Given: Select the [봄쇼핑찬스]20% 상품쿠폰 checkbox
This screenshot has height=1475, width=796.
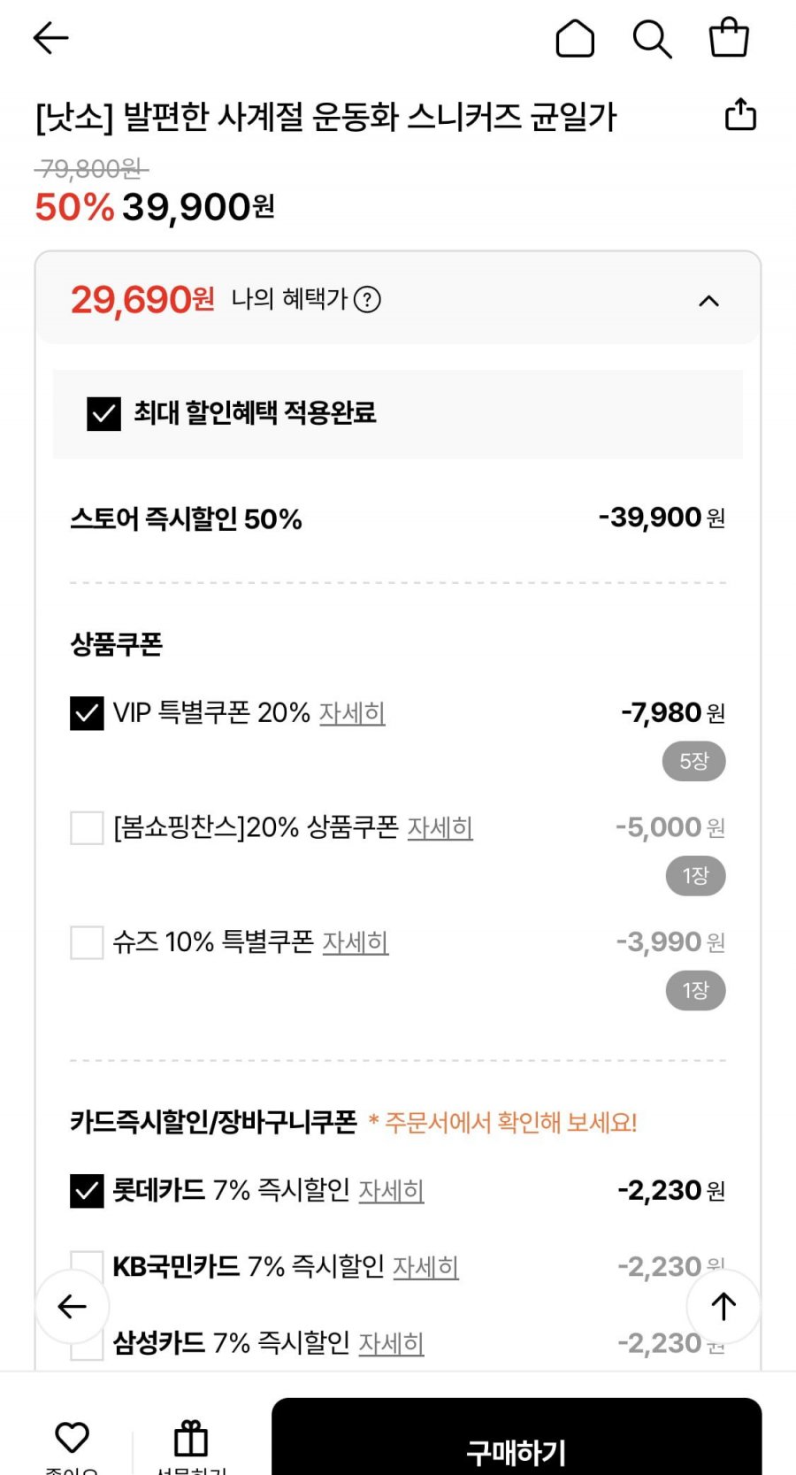Looking at the screenshot, I should tap(87, 828).
